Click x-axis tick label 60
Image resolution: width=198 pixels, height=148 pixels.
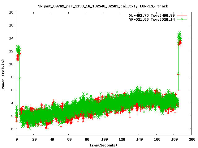[x=69, y=139]
